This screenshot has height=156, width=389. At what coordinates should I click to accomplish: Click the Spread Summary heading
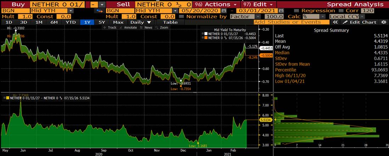[x=331, y=30]
